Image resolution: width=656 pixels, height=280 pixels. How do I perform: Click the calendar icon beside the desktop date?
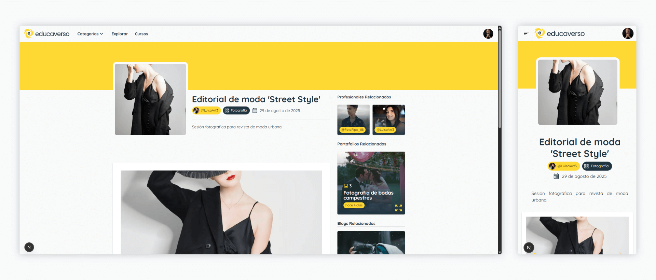(x=255, y=111)
